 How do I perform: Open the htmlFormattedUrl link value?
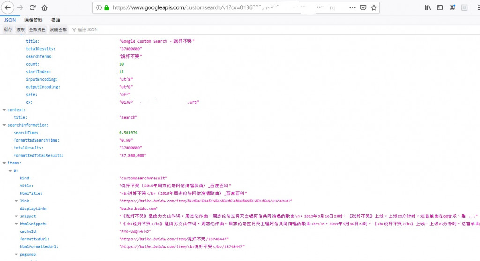point(182,246)
